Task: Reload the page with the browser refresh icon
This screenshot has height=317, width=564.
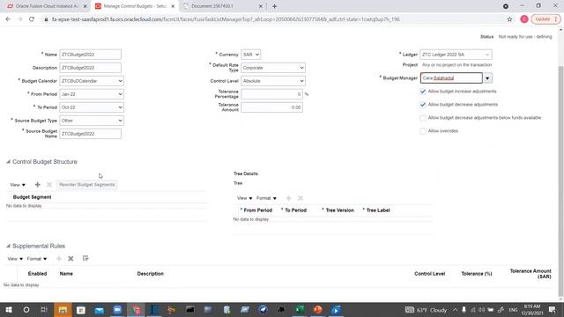Action: [x=32, y=19]
